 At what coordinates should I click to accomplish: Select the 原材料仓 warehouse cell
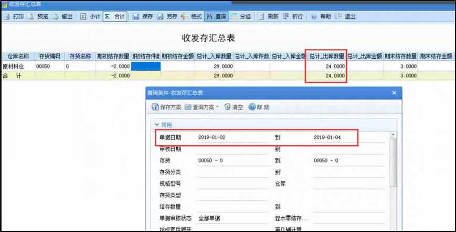18,67
